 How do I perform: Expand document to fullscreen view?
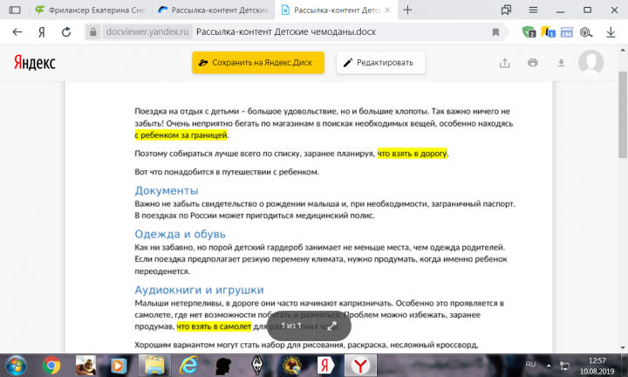point(331,326)
